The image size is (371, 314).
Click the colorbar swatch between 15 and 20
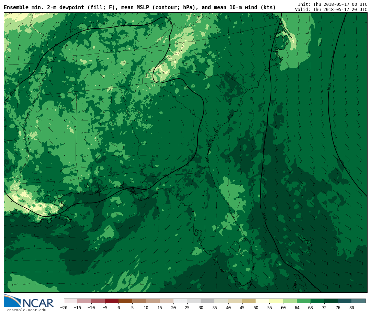(x=167, y=301)
